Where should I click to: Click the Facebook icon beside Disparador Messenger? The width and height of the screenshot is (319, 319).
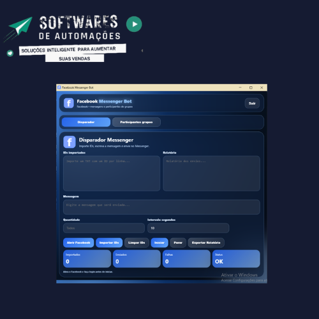point(70,142)
